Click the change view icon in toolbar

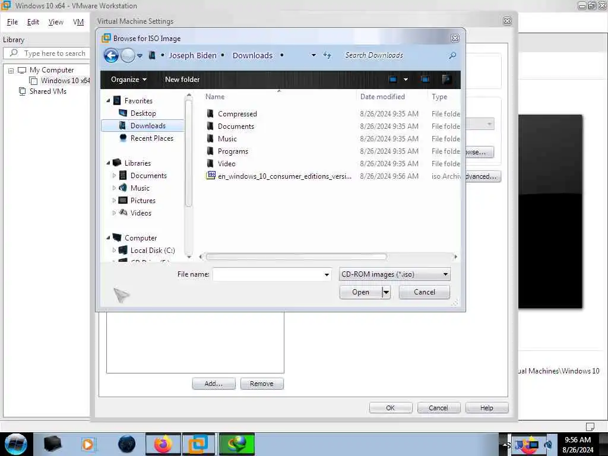pos(392,80)
